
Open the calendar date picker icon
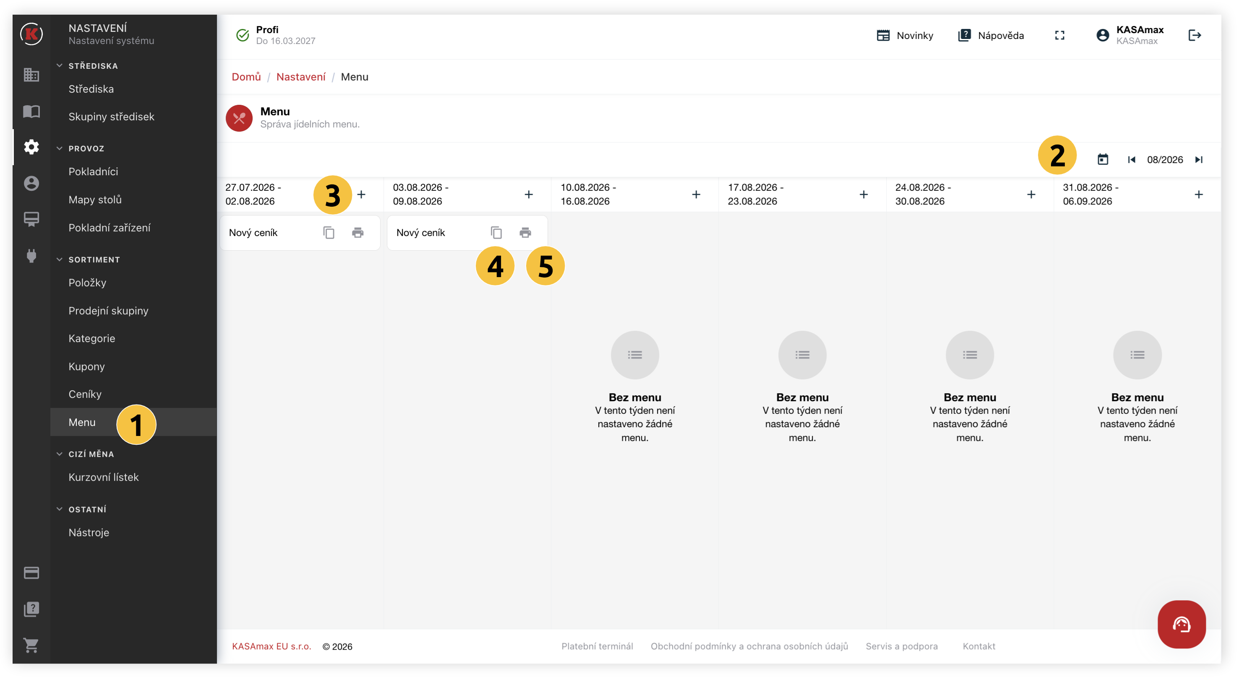(x=1103, y=160)
